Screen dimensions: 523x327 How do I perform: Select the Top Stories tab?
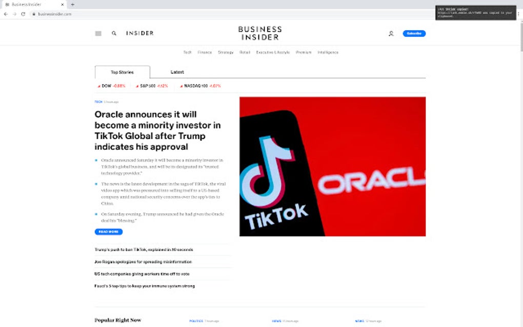point(122,72)
